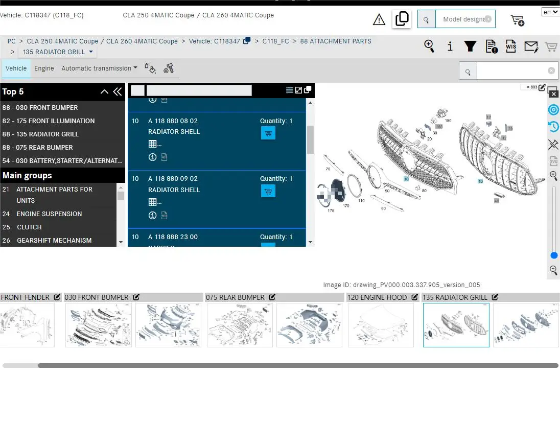Click the PC breadcrumb link
The width and height of the screenshot is (560, 447).
pyautogui.click(x=11, y=41)
